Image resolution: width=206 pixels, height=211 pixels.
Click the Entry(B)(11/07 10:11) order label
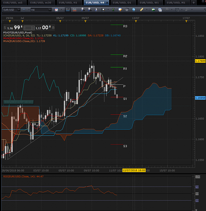click(19, 102)
